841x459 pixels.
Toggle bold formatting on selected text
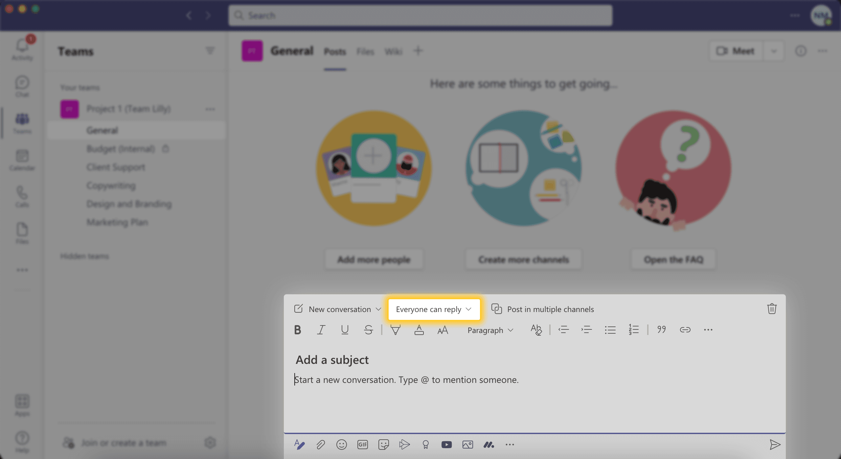(297, 329)
